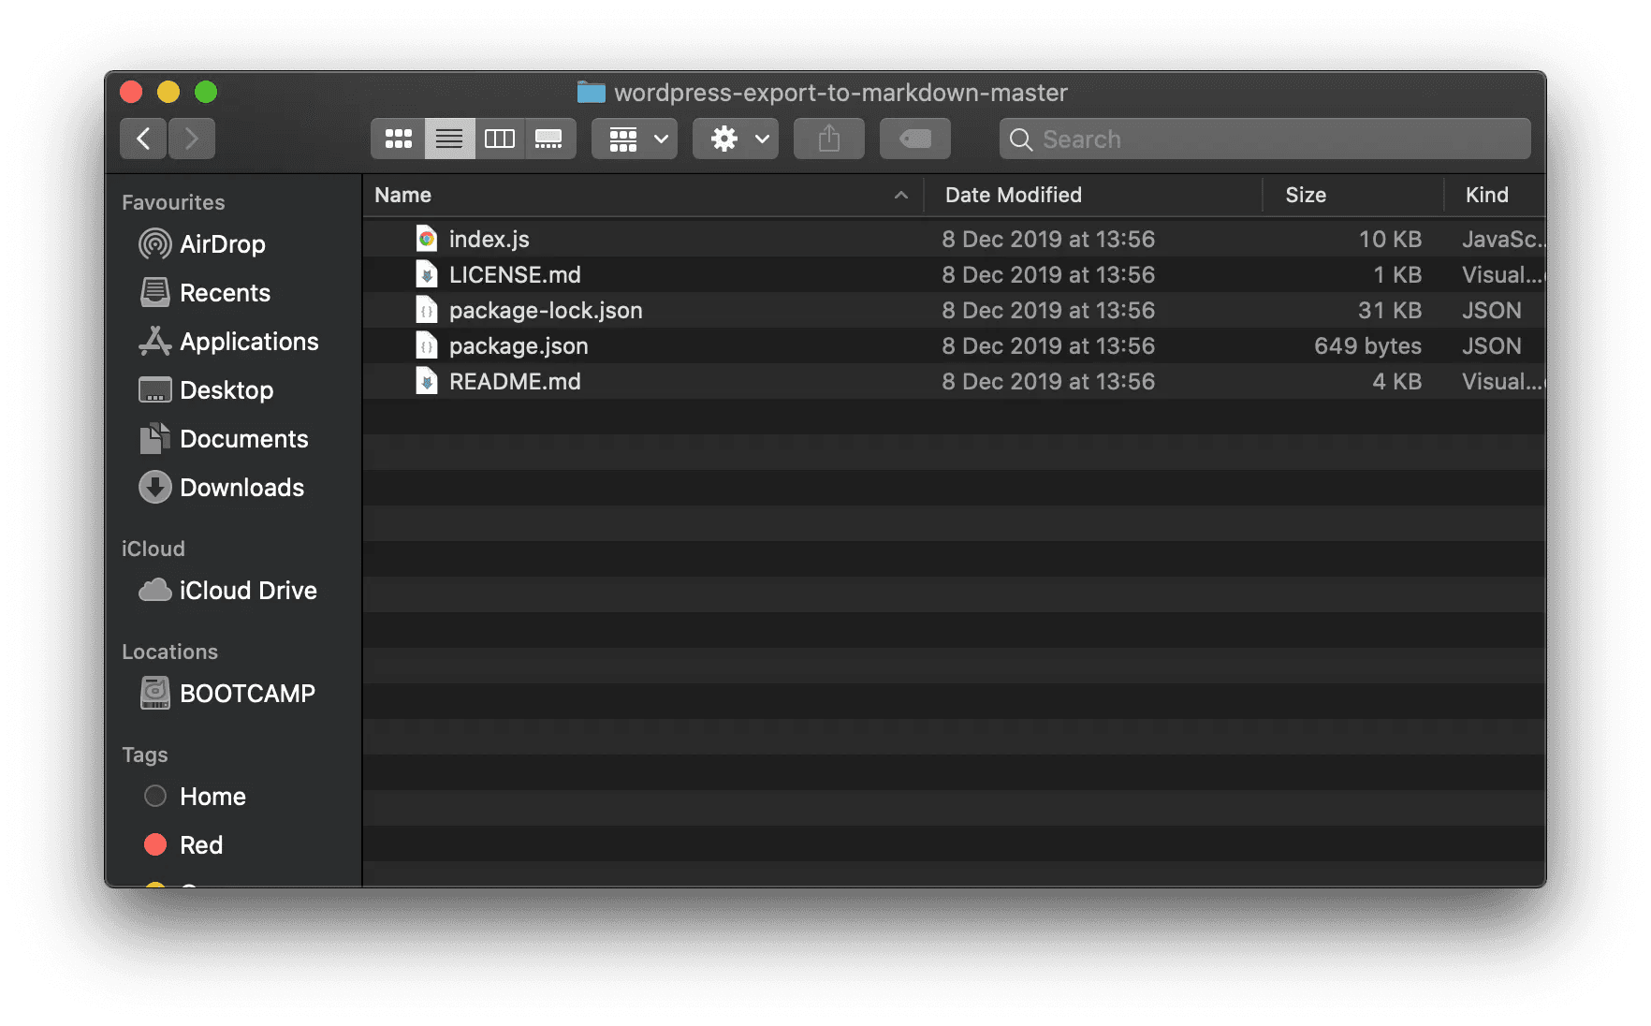Screen dimensions: 1651x1026
Task: Sort files by Date Modified column
Action: [1014, 195]
